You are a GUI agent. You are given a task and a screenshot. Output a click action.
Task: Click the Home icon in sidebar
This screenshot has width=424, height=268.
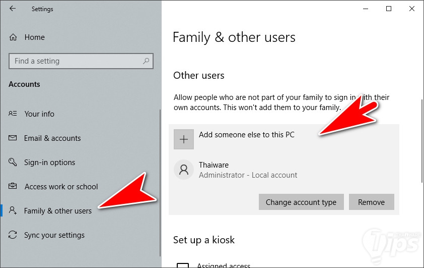(13, 37)
